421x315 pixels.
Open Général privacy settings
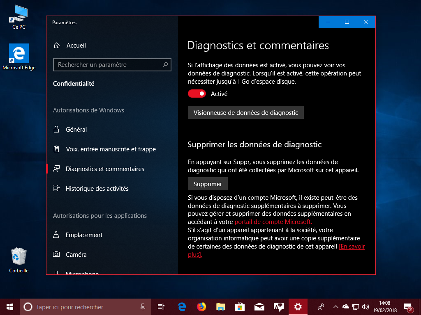tap(76, 130)
